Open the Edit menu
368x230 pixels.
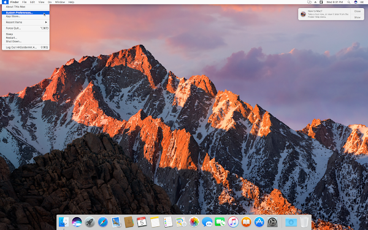click(33, 2)
